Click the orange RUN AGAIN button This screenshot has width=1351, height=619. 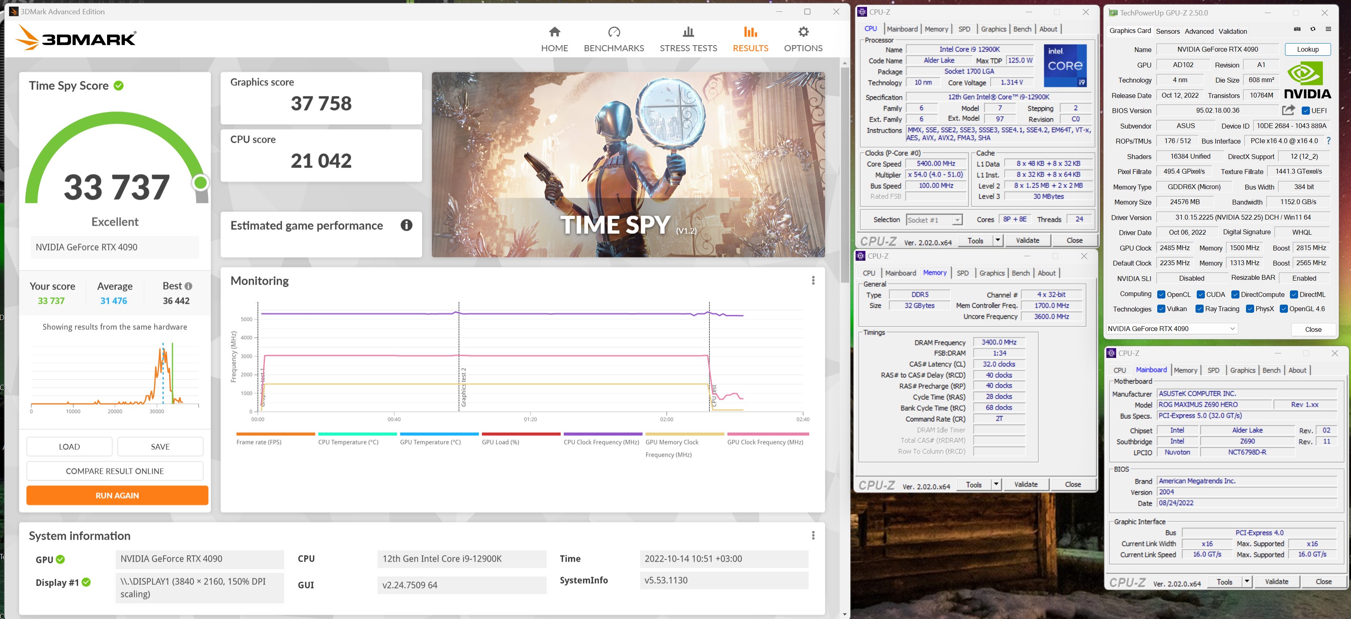(117, 495)
